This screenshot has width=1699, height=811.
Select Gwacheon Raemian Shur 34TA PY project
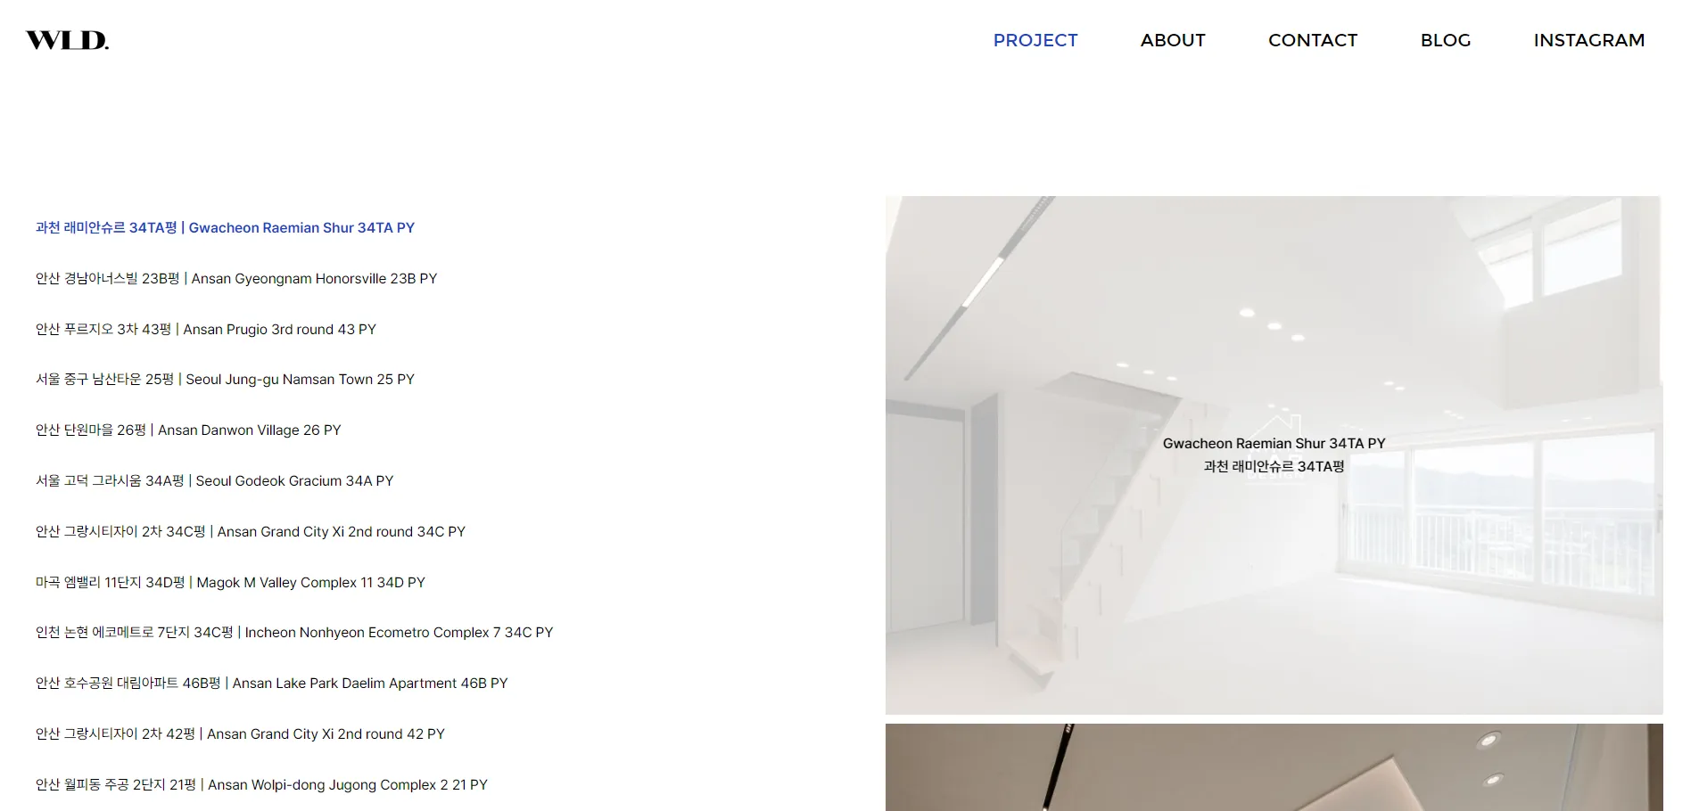tap(225, 228)
